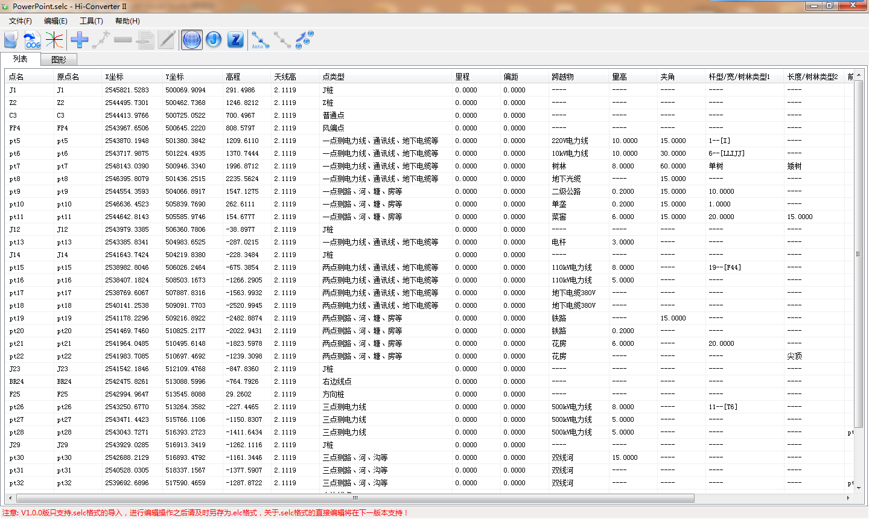Sort by the X坐标 column header
Image resolution: width=869 pixels, height=519 pixels.
click(132, 77)
